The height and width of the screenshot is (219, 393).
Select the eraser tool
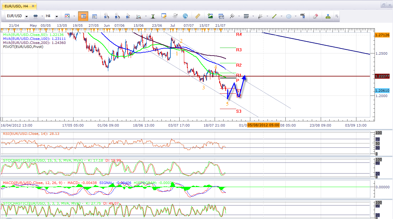point(315,16)
